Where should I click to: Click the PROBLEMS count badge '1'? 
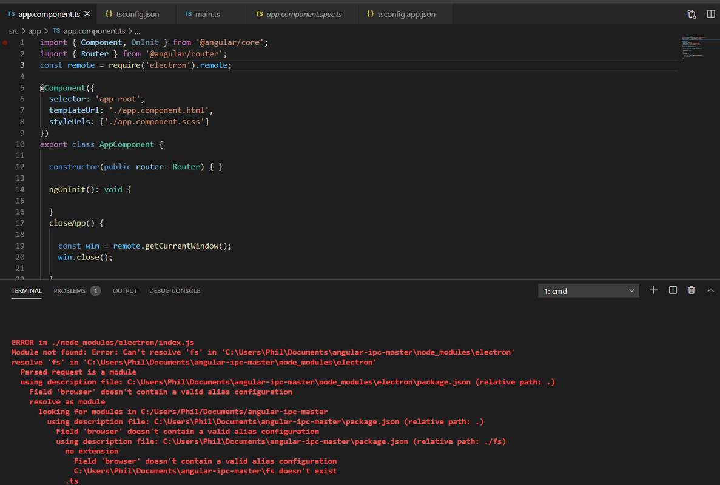[95, 291]
